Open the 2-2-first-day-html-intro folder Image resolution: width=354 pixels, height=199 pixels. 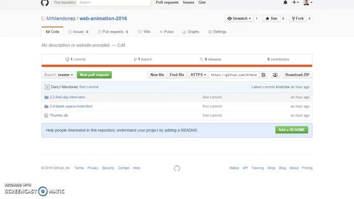67,97
